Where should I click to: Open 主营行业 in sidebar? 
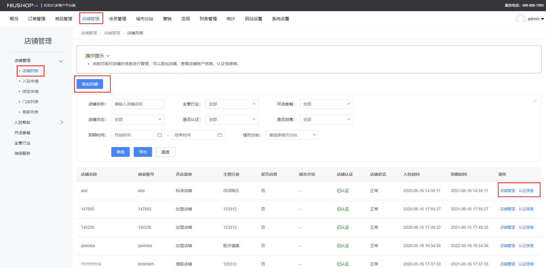(22, 143)
